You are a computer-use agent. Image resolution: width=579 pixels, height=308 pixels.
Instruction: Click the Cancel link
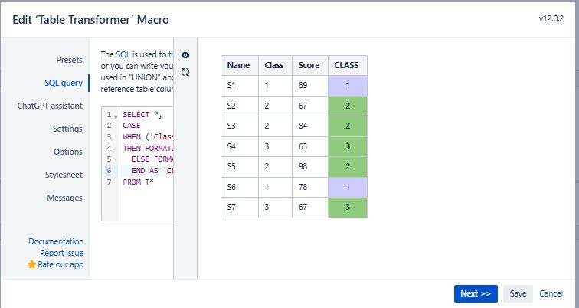551,293
